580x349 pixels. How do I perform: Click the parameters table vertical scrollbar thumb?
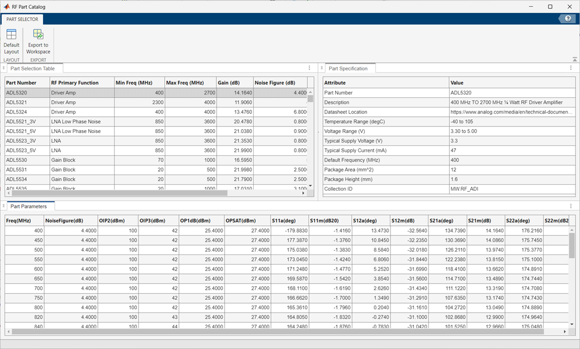pyautogui.click(x=572, y=245)
